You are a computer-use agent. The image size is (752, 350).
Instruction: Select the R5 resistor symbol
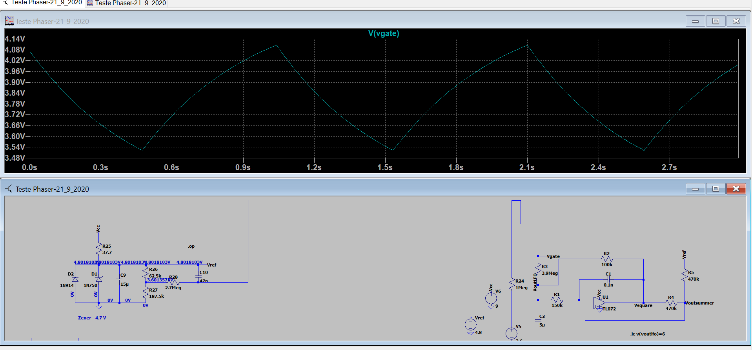tap(685, 275)
